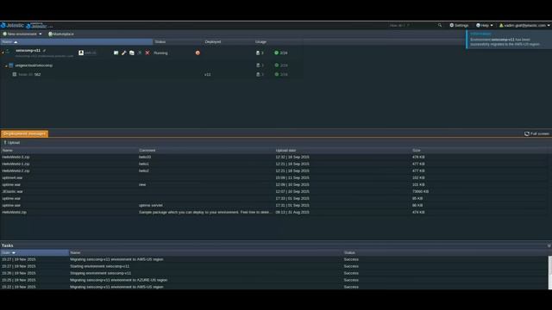This screenshot has width=552, height=310.
Task: Select the HelloWorld-2.zip package
Action: click(x=274, y=170)
